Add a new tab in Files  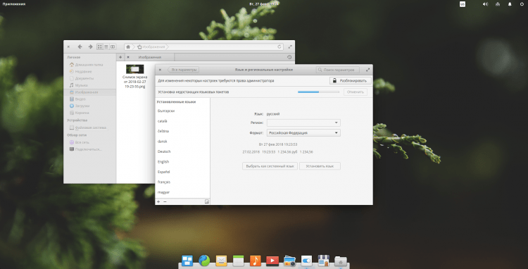(x=120, y=57)
